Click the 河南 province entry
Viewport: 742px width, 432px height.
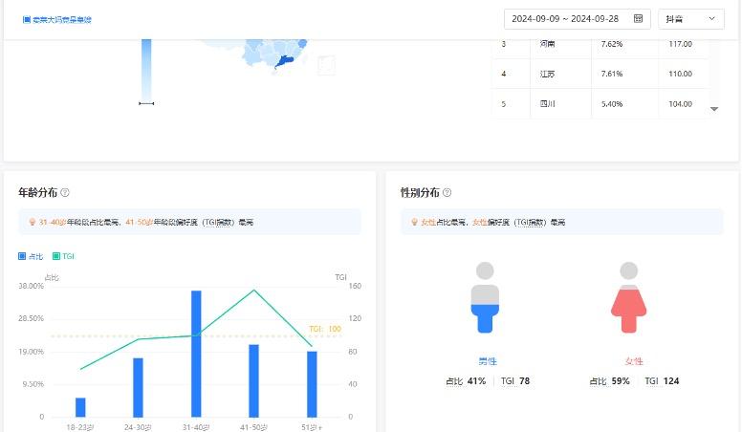[547, 44]
